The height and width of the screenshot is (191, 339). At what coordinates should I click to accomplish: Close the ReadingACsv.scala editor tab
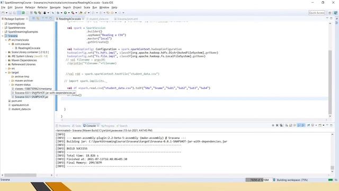click(83, 19)
